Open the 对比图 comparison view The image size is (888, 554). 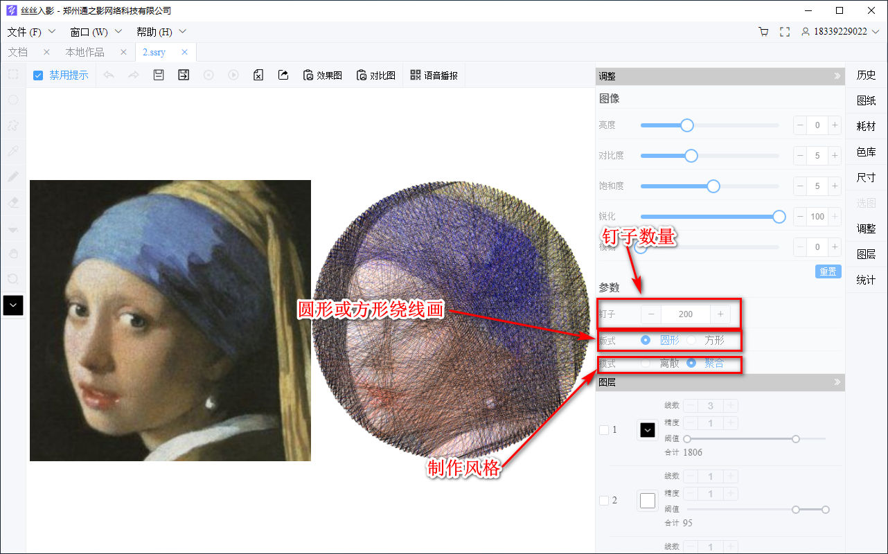coord(375,75)
